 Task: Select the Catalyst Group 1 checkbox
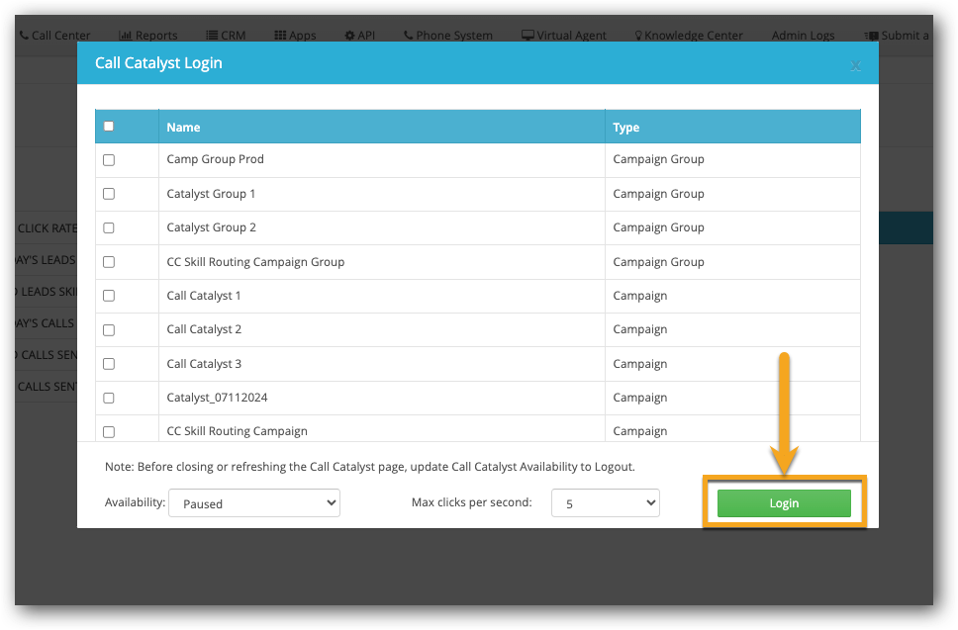point(109,194)
